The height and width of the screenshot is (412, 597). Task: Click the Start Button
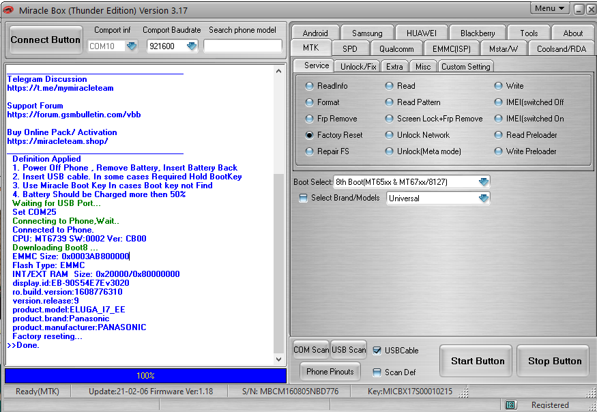(x=478, y=361)
